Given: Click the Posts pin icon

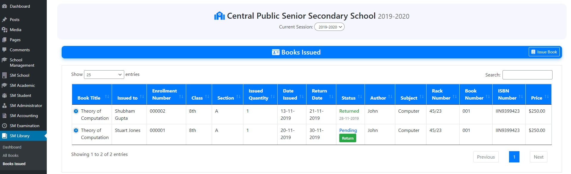Looking at the screenshot, I should click(4, 20).
